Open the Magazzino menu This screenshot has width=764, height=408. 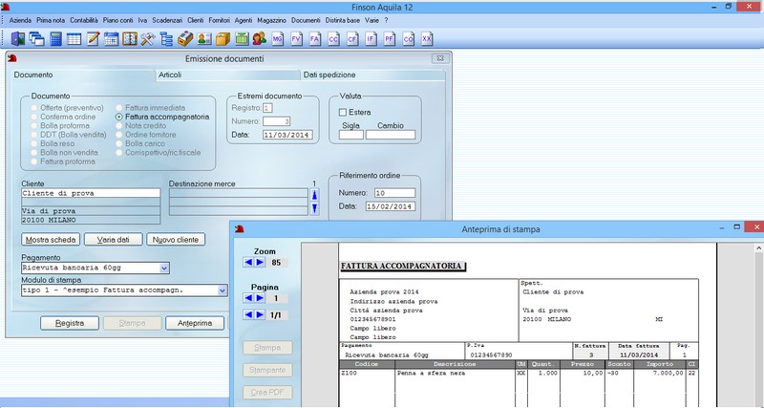click(271, 20)
